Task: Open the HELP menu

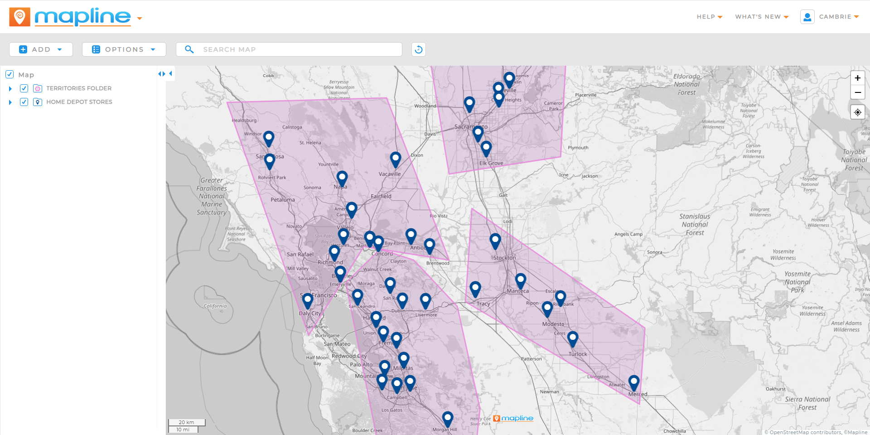Action: [709, 17]
